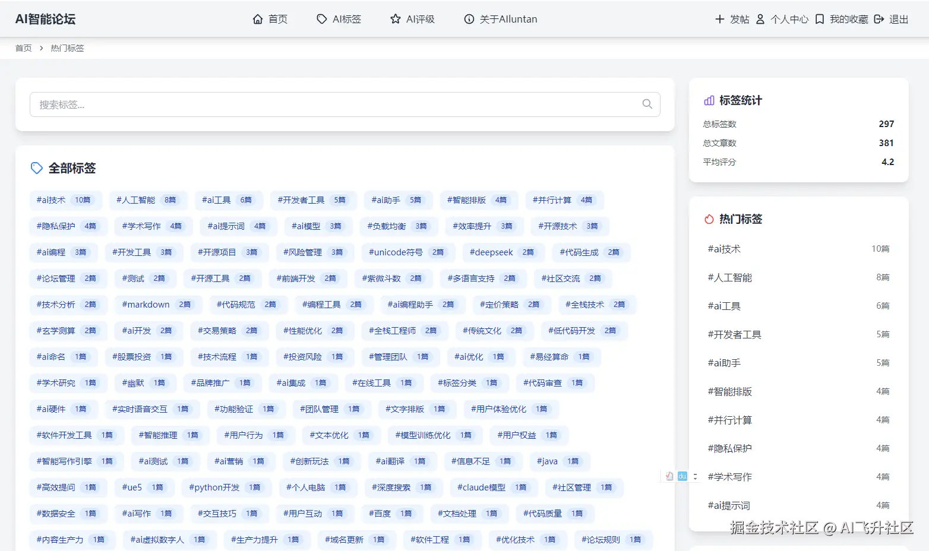Image resolution: width=929 pixels, height=551 pixels.
Task: Click the #claude模型 tag chip
Action: click(x=494, y=487)
